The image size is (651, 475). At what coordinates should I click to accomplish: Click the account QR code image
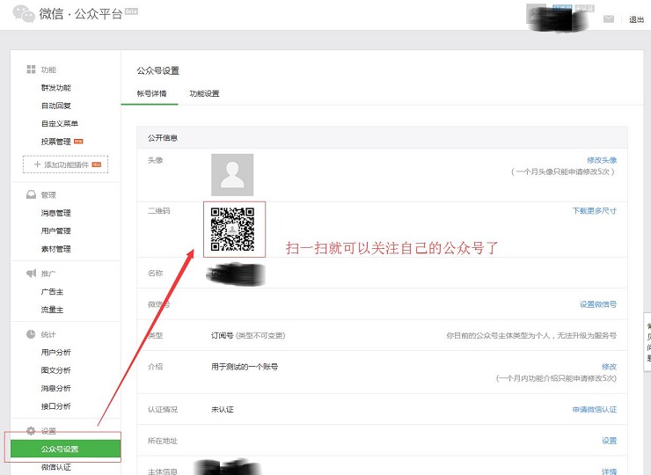click(x=232, y=230)
